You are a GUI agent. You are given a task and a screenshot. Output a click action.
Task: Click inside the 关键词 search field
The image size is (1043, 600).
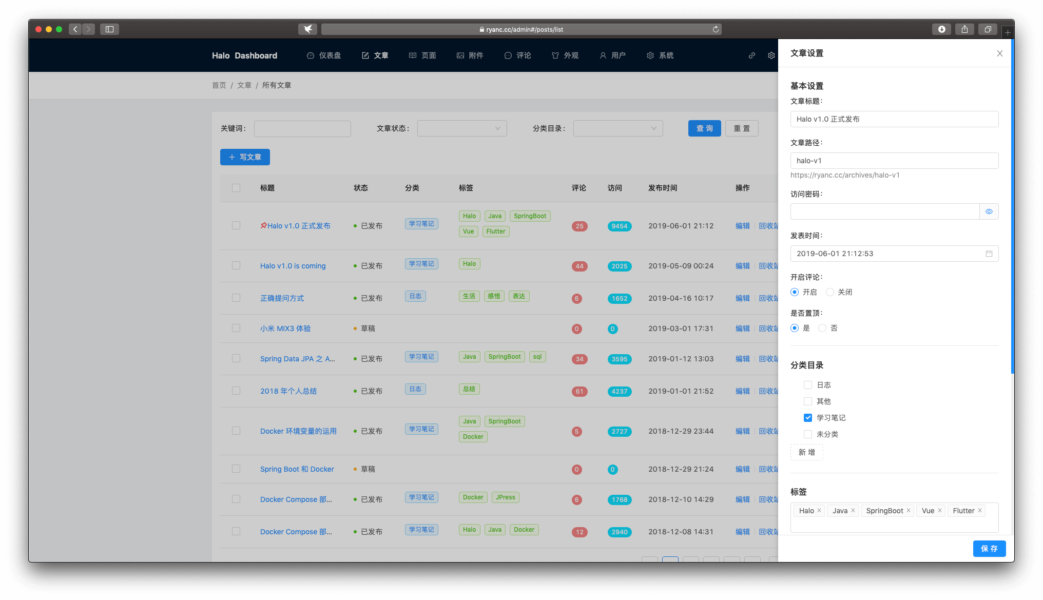pyautogui.click(x=302, y=128)
